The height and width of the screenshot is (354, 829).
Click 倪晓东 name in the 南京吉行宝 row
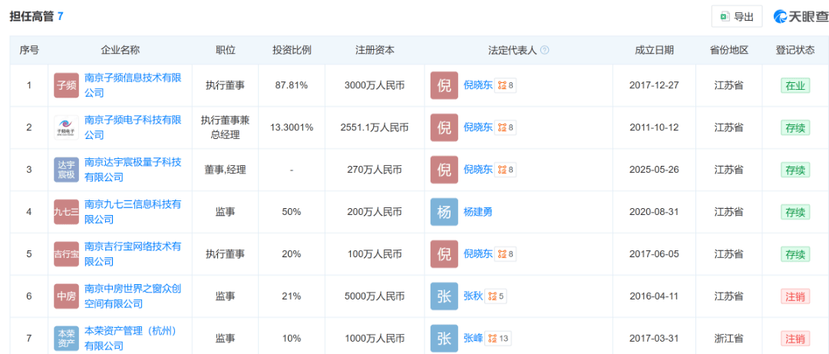click(477, 254)
